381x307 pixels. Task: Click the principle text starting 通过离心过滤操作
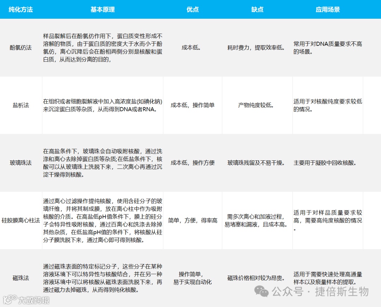tap(103, 220)
